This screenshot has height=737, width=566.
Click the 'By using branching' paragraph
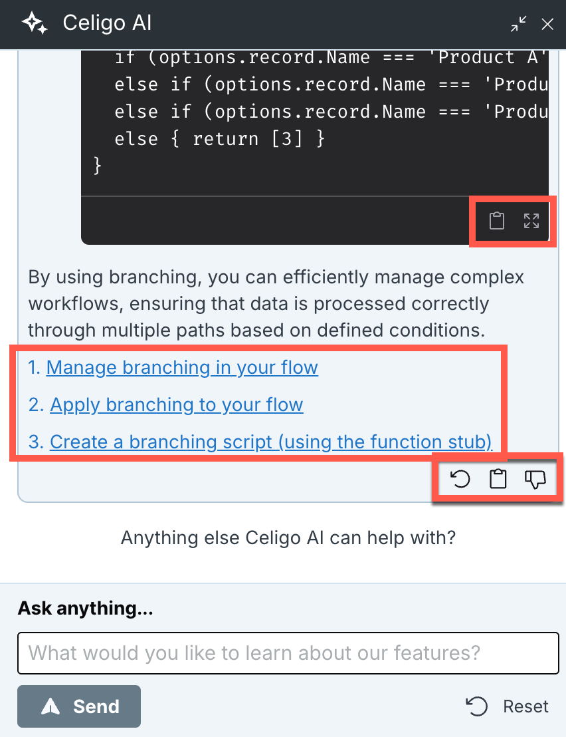pos(276,303)
